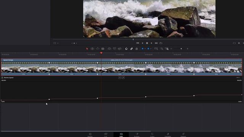Click the Replace Clip toolbar icon
The width and height of the screenshot is (244, 137).
point(119,49)
